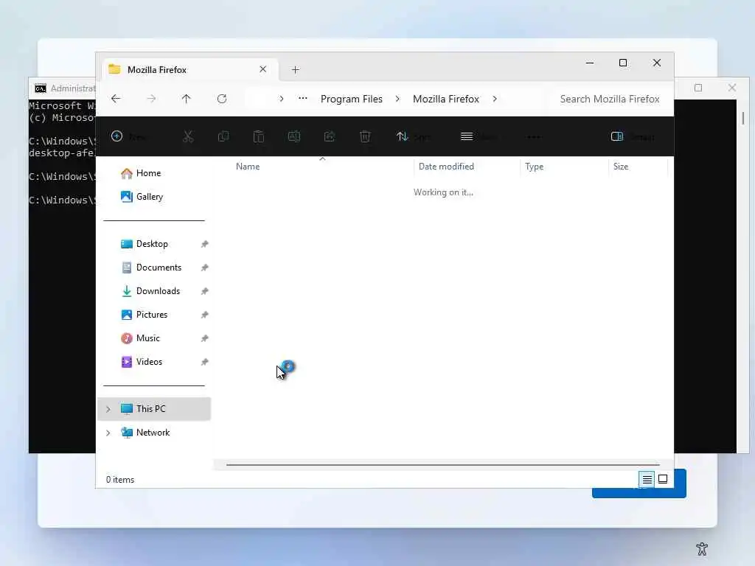Screen dimensions: 755x566
Task: Toggle the Details pane button
Action: coord(632,136)
